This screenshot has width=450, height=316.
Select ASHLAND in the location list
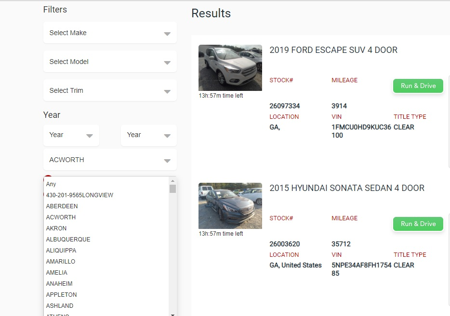[106, 306]
